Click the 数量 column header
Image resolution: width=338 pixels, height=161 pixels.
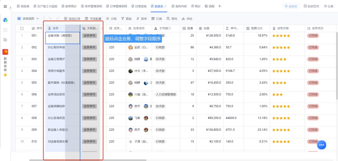(x=188, y=28)
